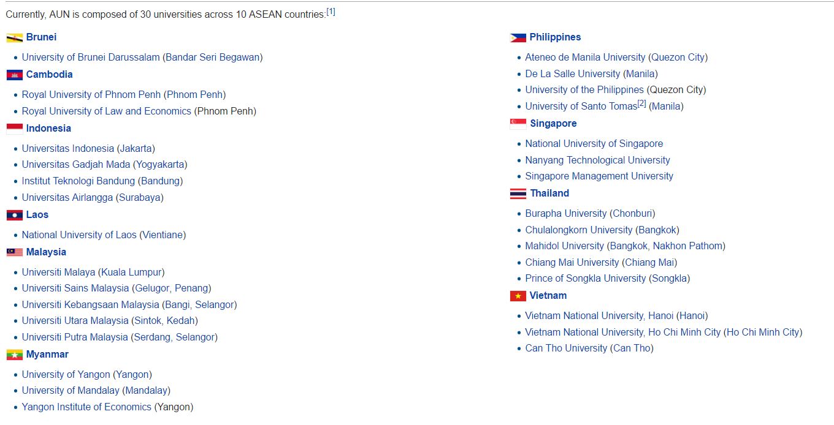
Task: Open Universiti Kebangsaan Malaysia link
Action: pyautogui.click(x=91, y=305)
